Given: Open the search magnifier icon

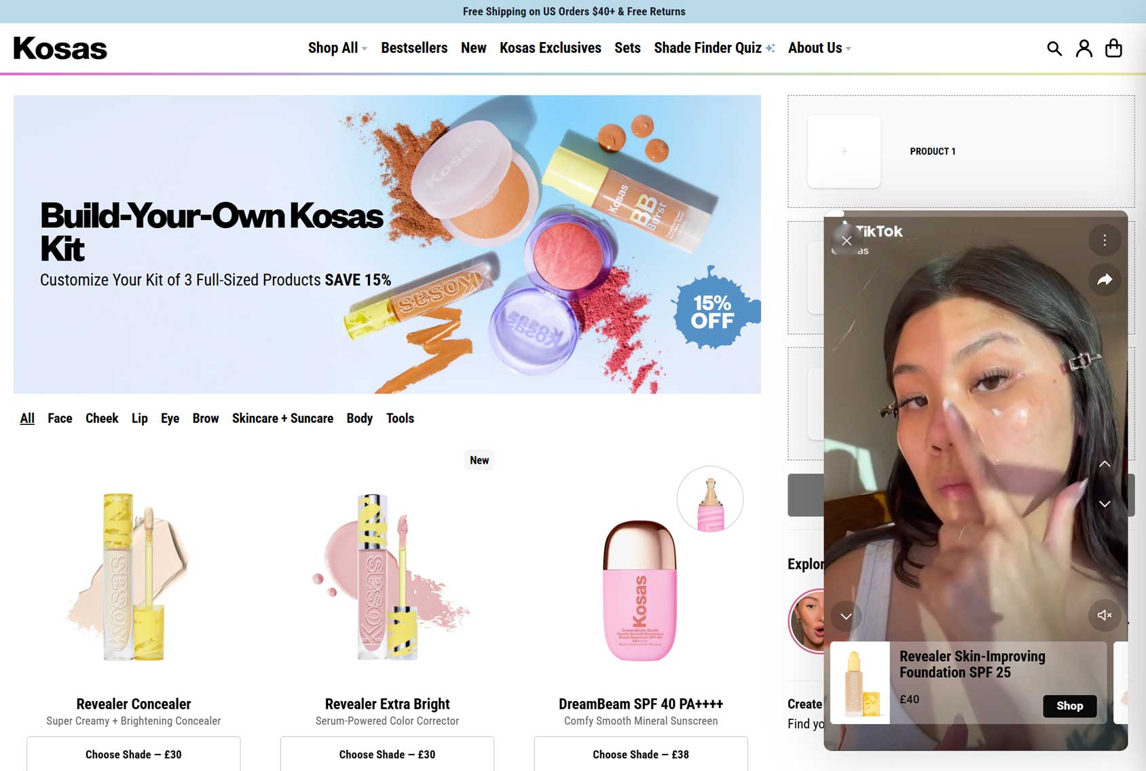Looking at the screenshot, I should click(1054, 48).
